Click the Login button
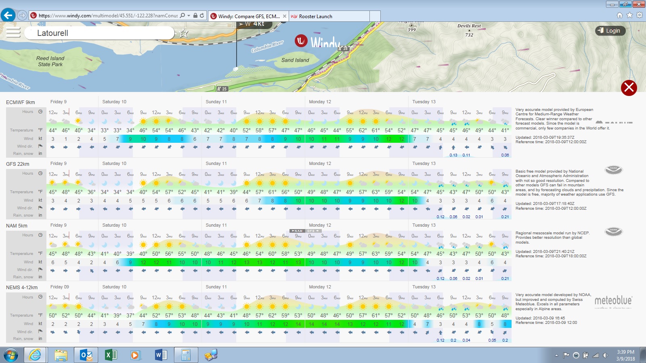Viewport: 646px width, 363px height. [x=610, y=31]
